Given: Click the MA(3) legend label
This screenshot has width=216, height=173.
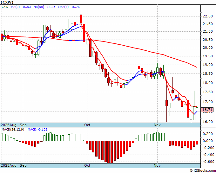Looking at the screenshot, I should pos(15,7).
